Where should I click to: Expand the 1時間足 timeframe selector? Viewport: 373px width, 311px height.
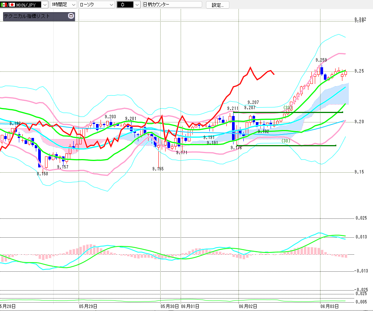63,5
